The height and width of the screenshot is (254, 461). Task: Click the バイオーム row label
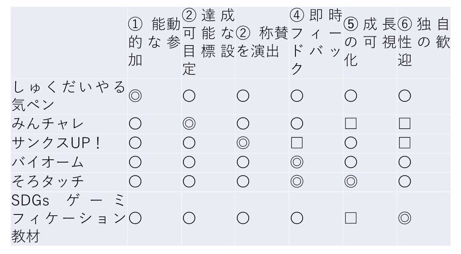(x=48, y=162)
